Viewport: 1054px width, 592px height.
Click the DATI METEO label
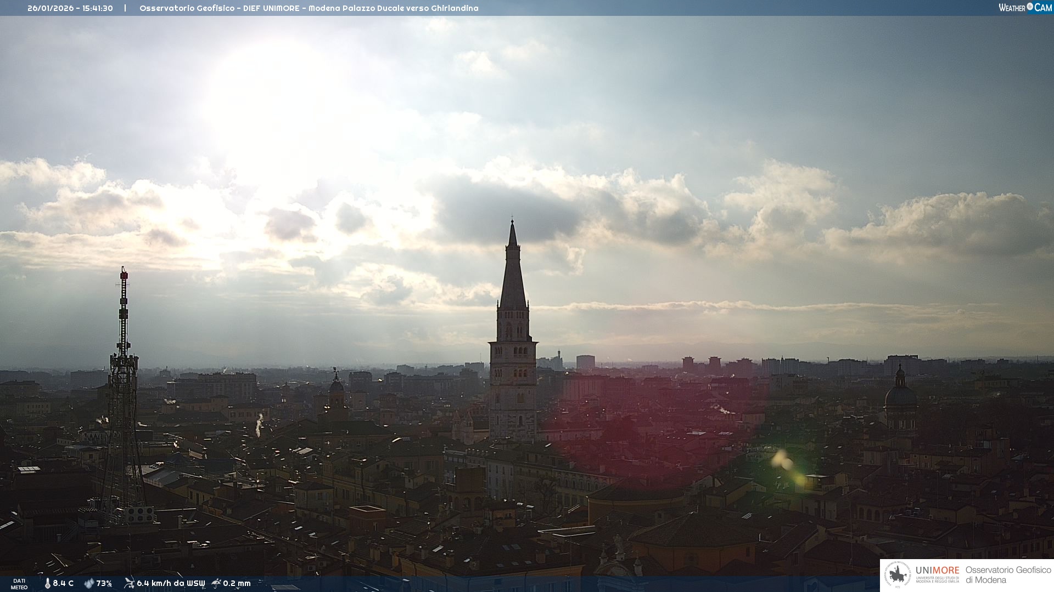(x=19, y=584)
